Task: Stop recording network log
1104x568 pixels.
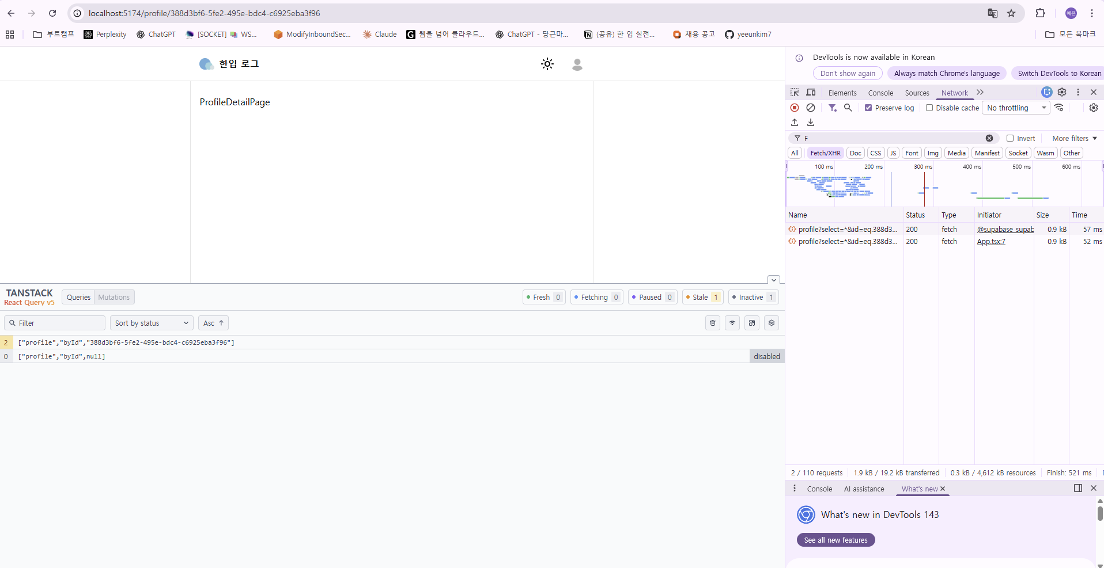Action: (x=795, y=108)
